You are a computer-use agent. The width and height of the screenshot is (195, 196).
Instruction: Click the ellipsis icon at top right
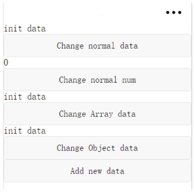[174, 13]
